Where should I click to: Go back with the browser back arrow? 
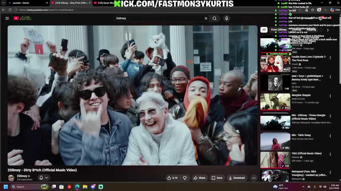click(3, 10)
